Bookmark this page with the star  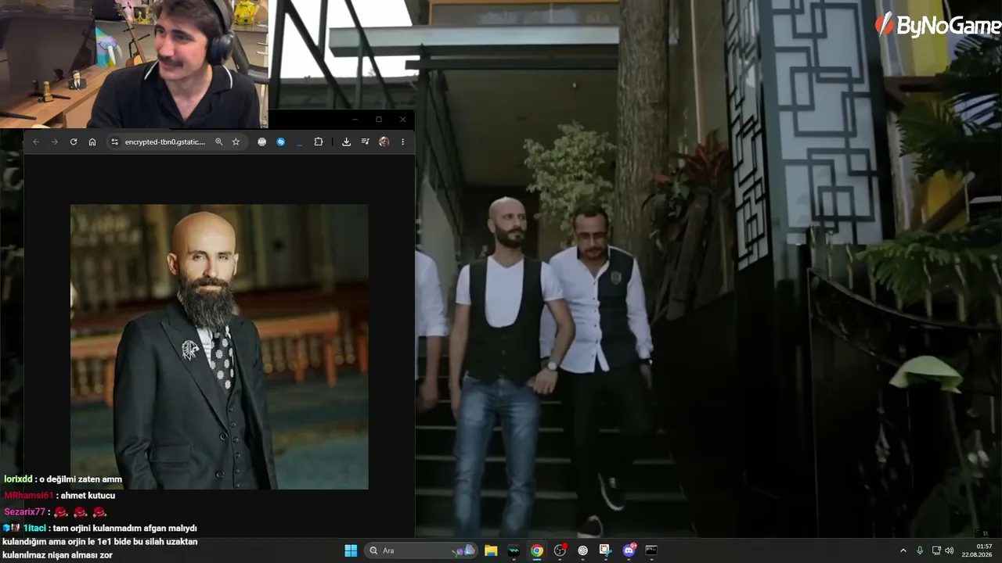(x=236, y=142)
